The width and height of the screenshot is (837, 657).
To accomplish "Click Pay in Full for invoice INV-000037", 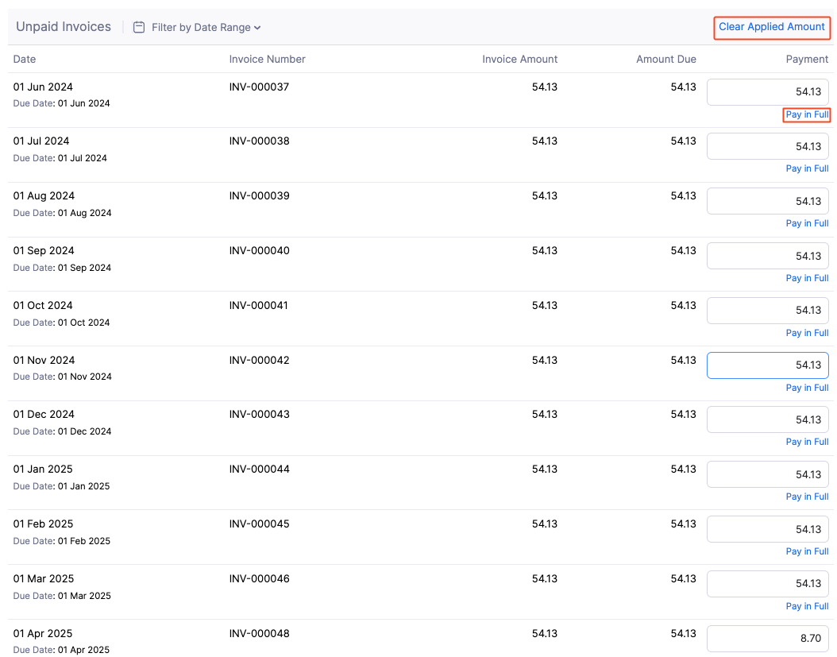I will tap(806, 114).
